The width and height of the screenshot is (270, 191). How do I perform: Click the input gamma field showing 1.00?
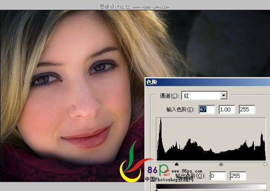(227, 109)
